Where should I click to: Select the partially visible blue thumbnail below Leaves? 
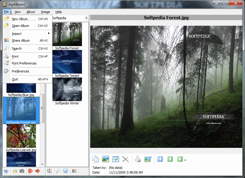click(21, 159)
